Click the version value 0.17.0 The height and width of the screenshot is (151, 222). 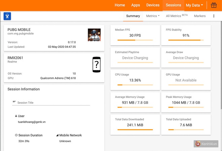pyautogui.click(x=72, y=42)
